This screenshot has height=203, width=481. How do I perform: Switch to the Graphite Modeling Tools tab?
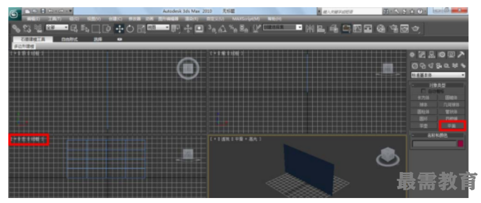(x=33, y=39)
